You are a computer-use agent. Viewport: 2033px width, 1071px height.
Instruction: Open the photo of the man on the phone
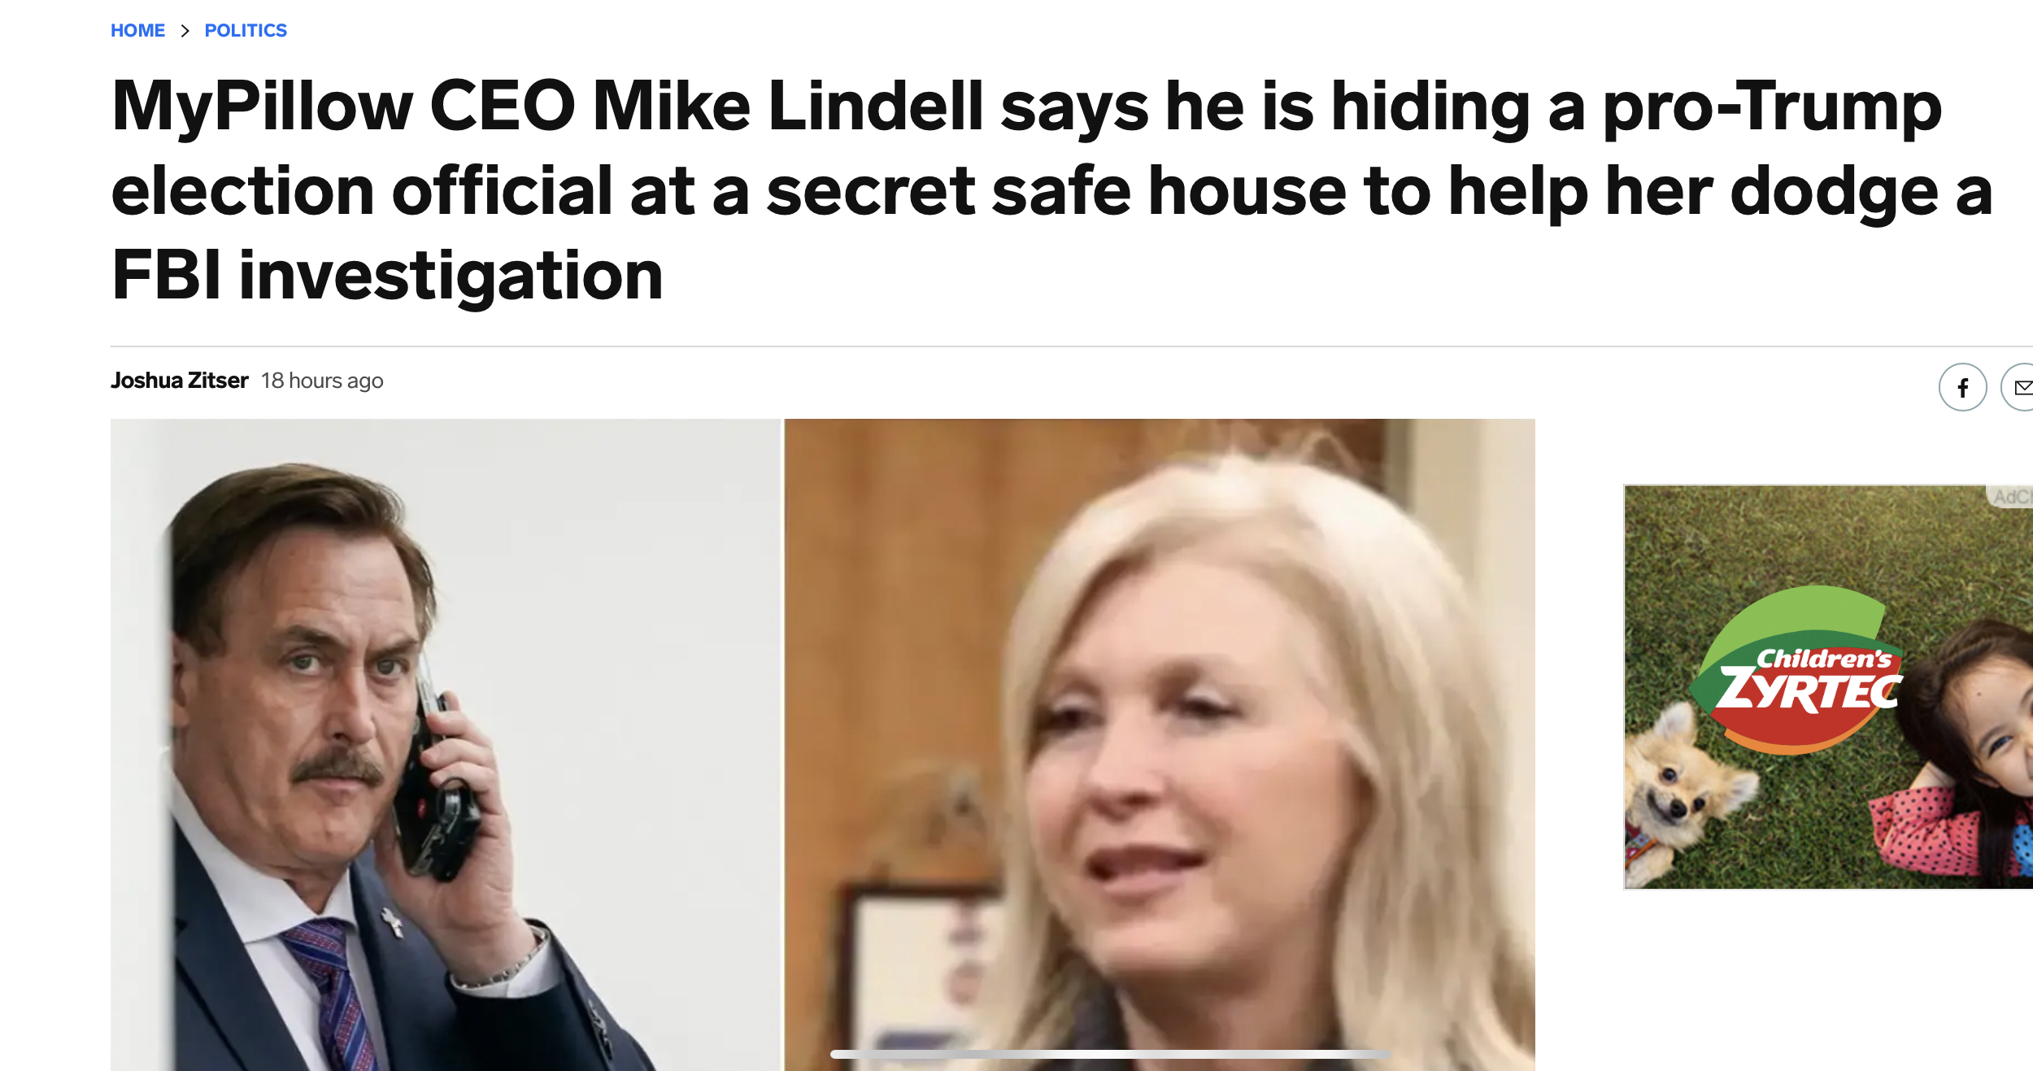pyautogui.click(x=446, y=745)
